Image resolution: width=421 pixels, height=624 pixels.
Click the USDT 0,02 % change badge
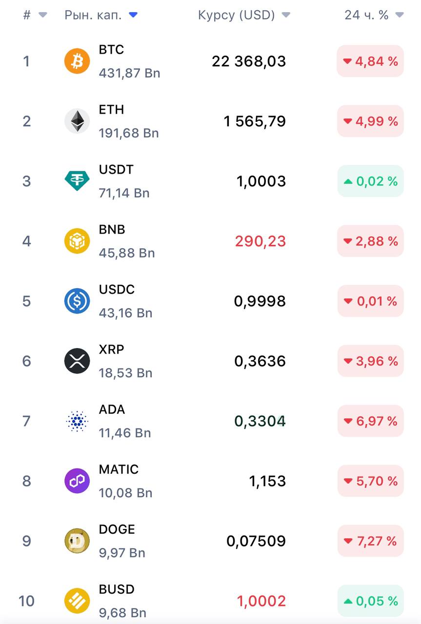coord(370,181)
